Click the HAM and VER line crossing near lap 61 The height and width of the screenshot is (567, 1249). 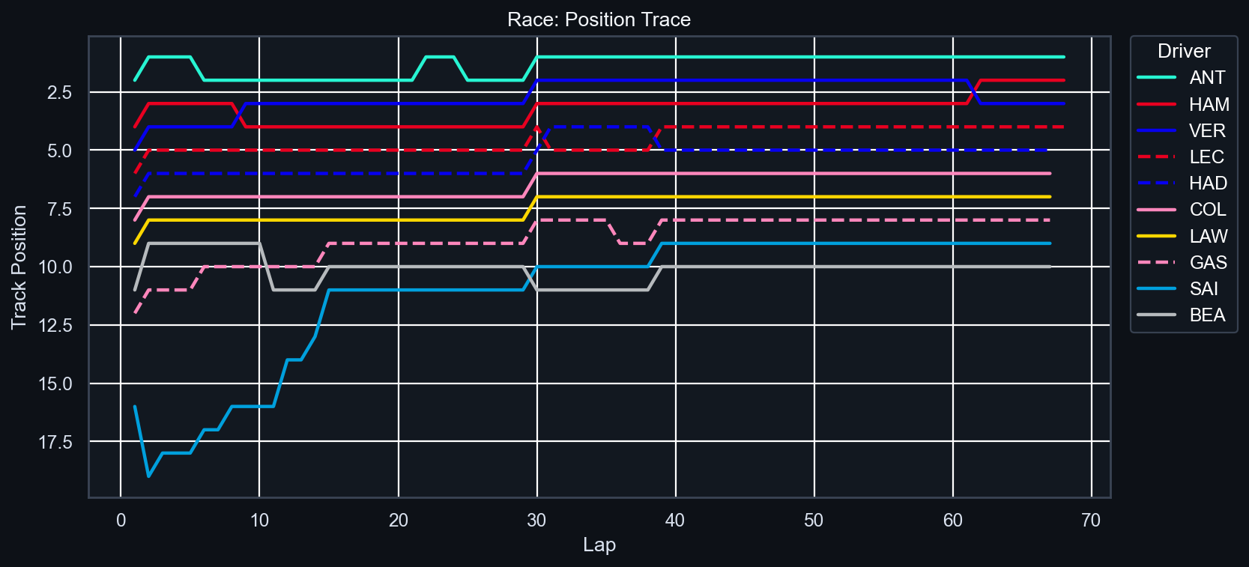[x=973, y=91]
